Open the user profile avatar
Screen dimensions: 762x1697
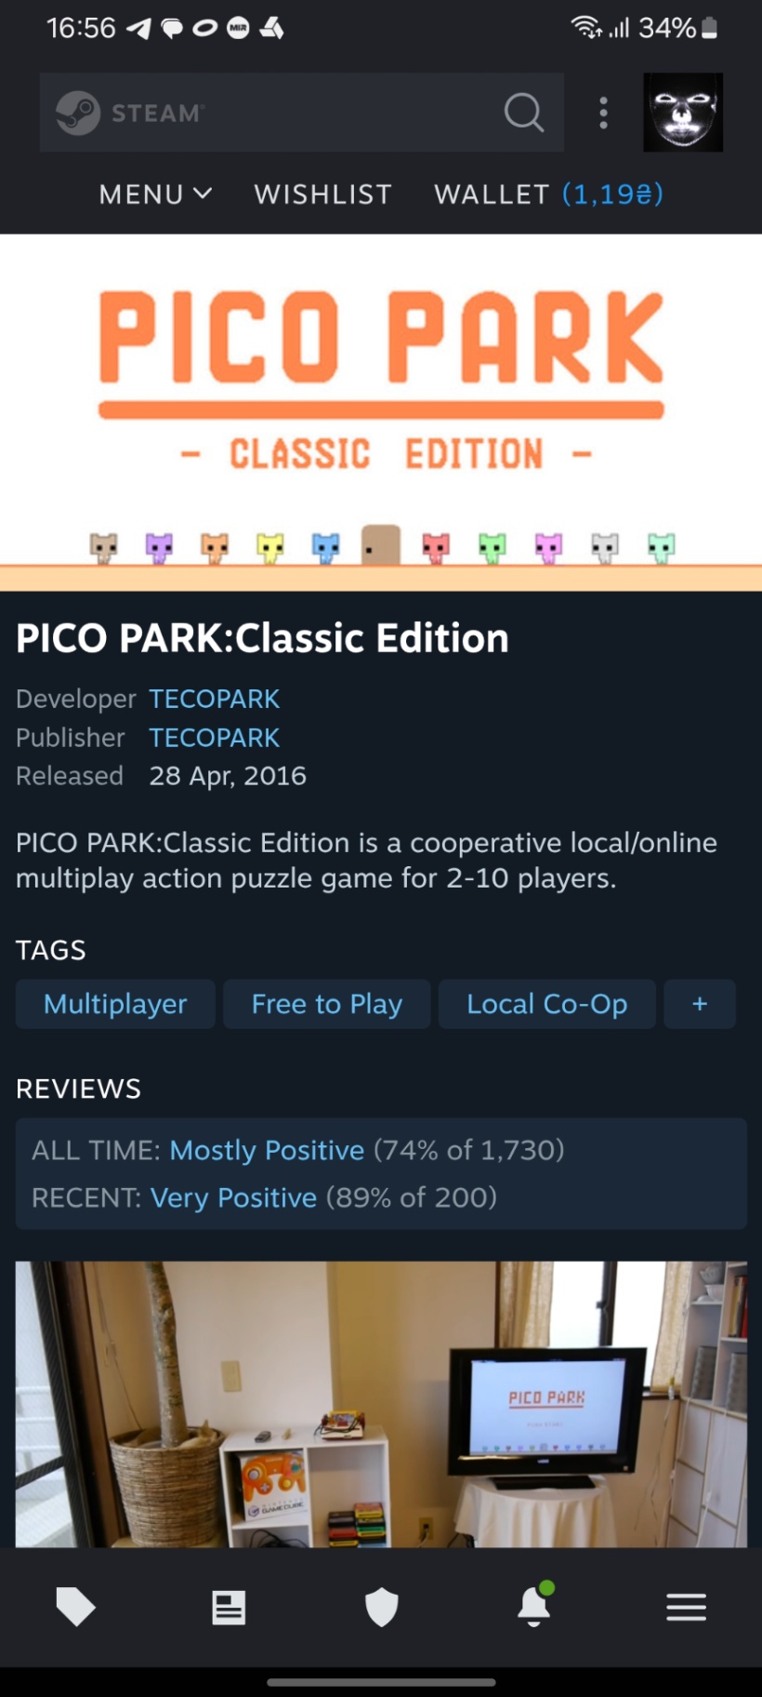coord(683,113)
